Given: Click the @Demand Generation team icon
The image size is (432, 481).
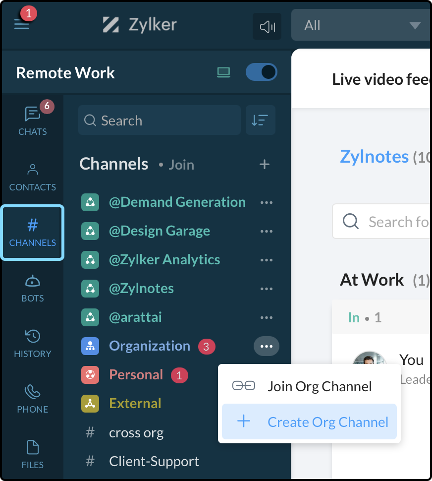Looking at the screenshot, I should [x=90, y=202].
